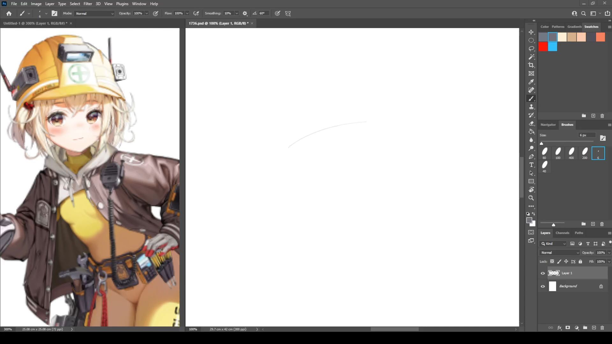The height and width of the screenshot is (344, 612).
Task: Add layer mask button
Action: tap(568, 328)
